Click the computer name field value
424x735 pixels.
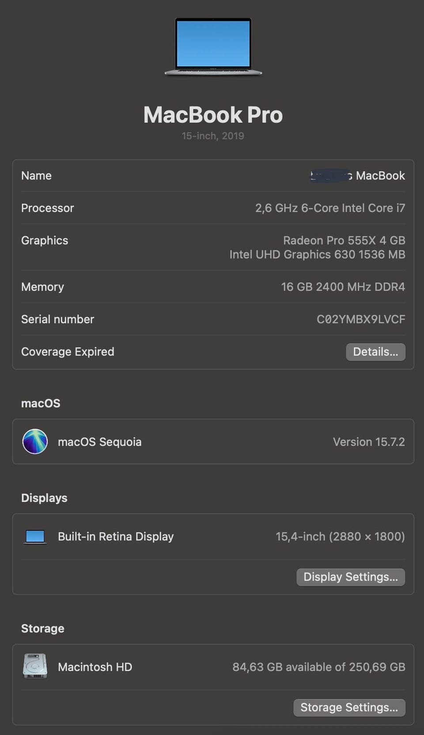point(358,176)
